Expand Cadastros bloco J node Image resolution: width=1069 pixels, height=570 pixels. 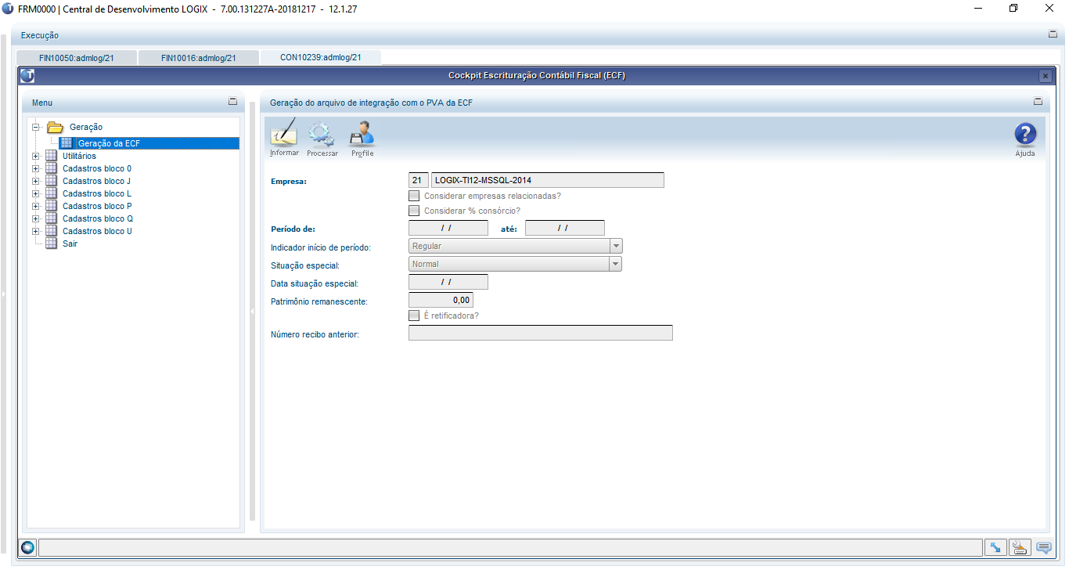pos(35,181)
